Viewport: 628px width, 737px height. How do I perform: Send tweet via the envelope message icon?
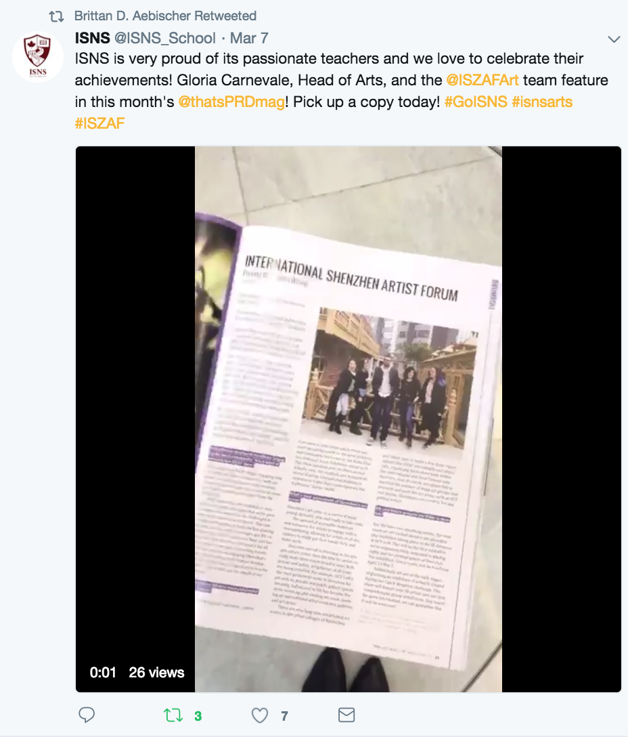tap(346, 715)
